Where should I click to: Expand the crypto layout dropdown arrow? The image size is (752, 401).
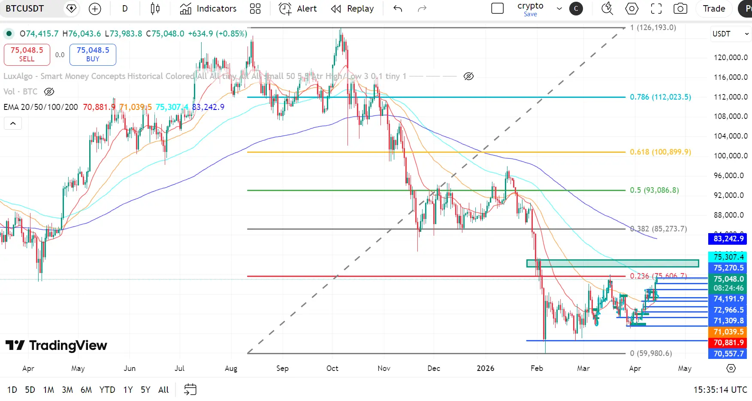click(559, 9)
